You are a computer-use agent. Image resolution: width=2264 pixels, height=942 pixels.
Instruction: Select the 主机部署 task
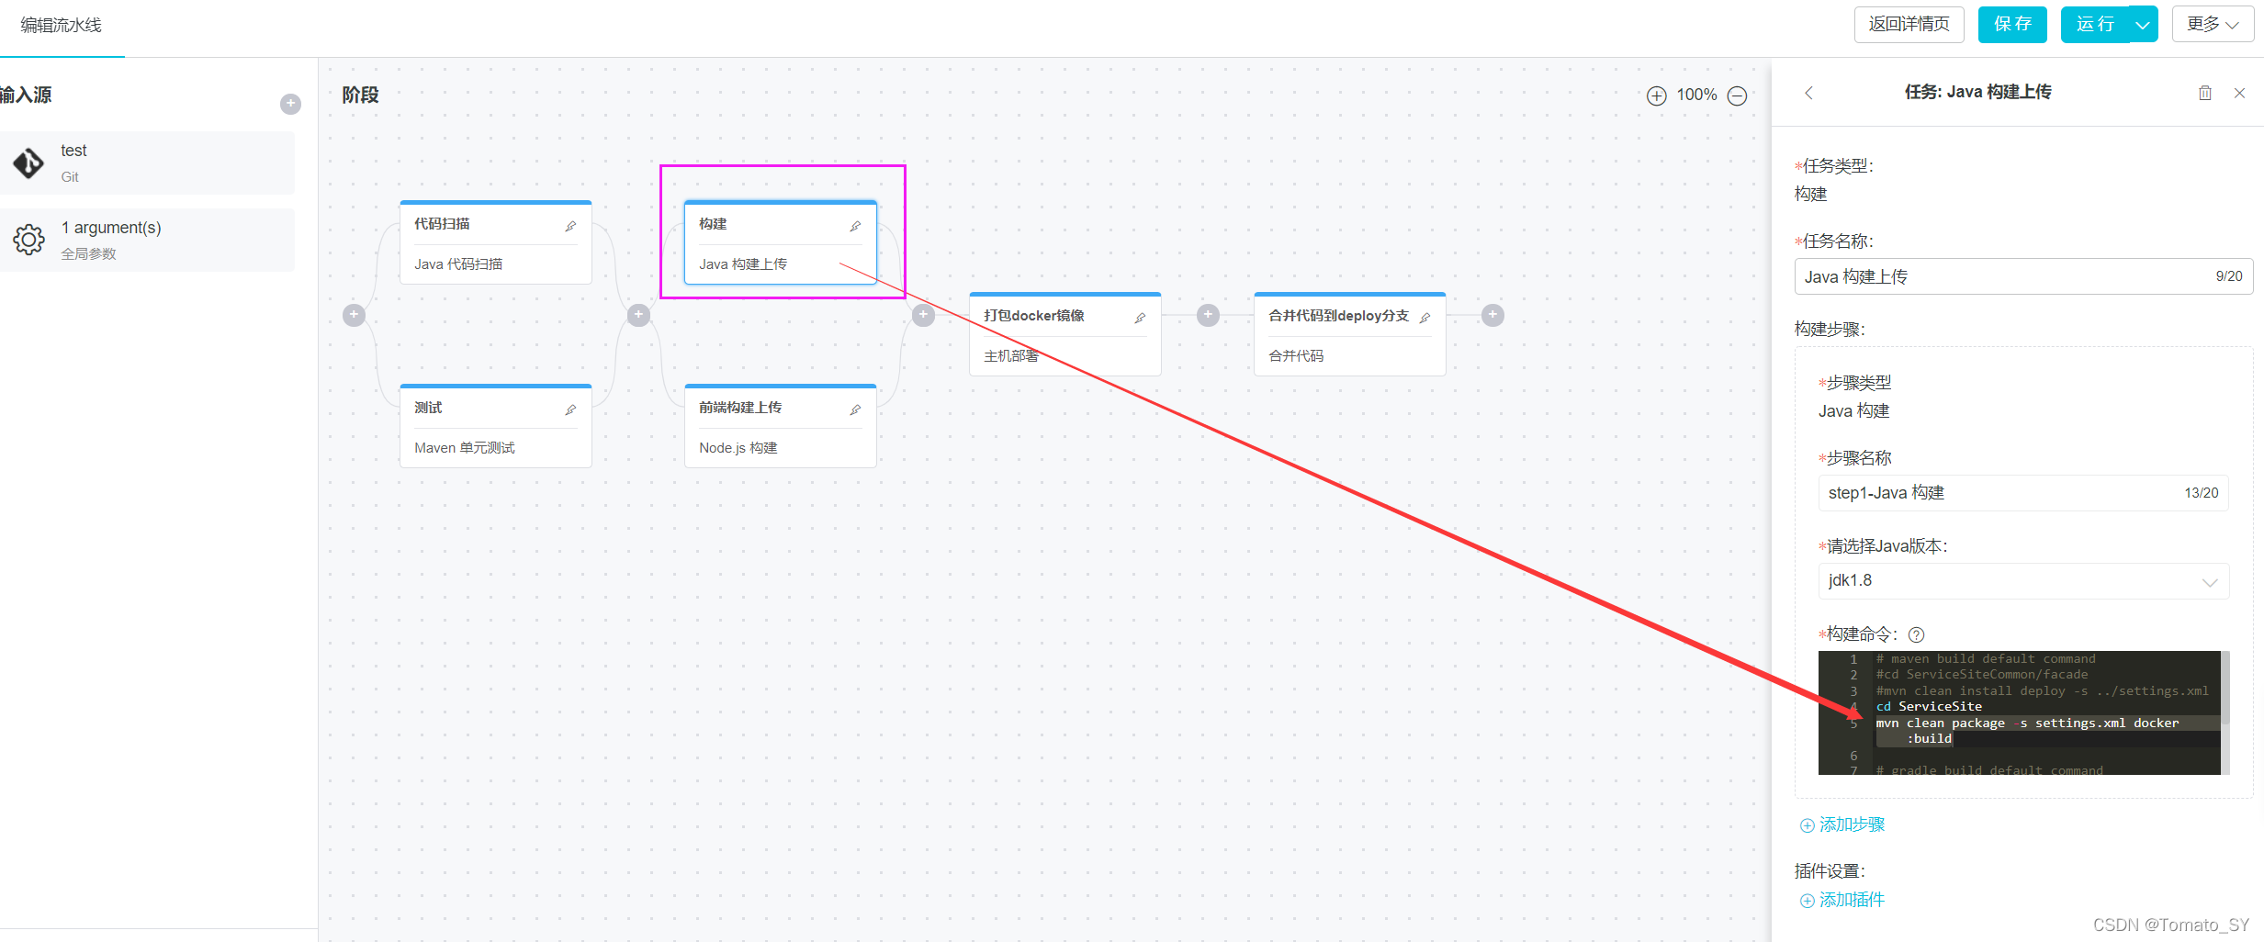tap(1011, 356)
